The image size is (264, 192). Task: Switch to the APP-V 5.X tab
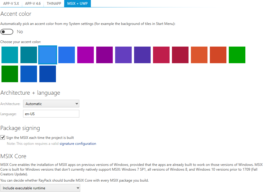click(x=11, y=4)
